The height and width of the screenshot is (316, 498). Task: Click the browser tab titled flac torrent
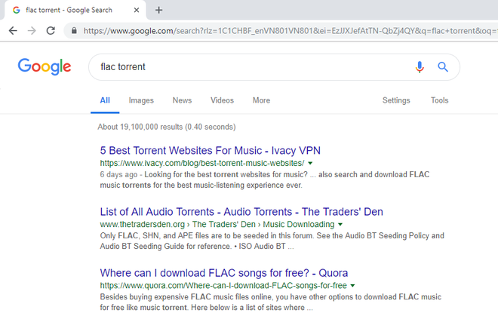pyautogui.click(x=74, y=10)
